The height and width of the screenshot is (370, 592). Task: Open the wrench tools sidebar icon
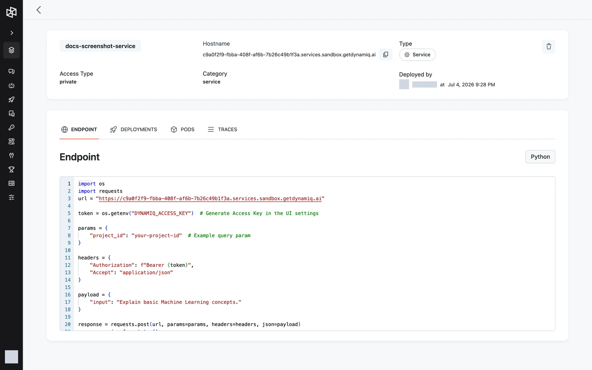(11, 155)
